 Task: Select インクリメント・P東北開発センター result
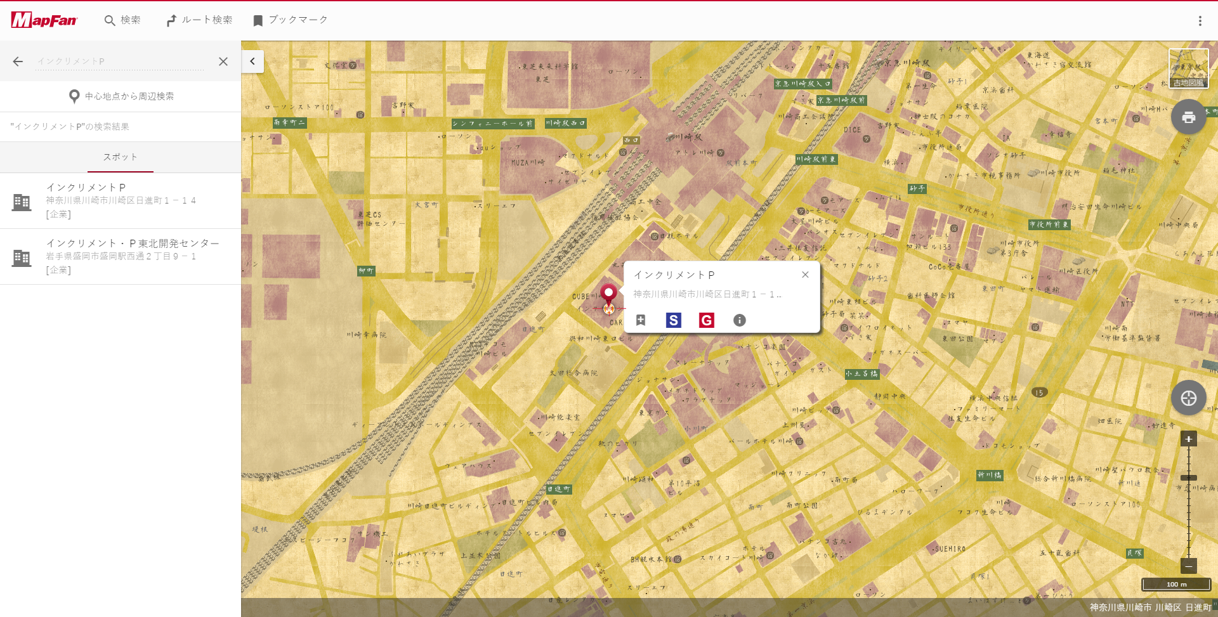[x=121, y=257]
